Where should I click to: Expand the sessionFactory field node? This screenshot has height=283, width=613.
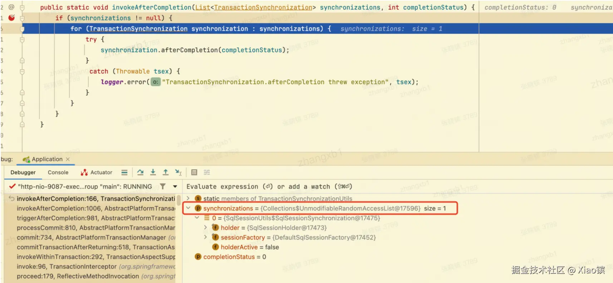click(205, 237)
